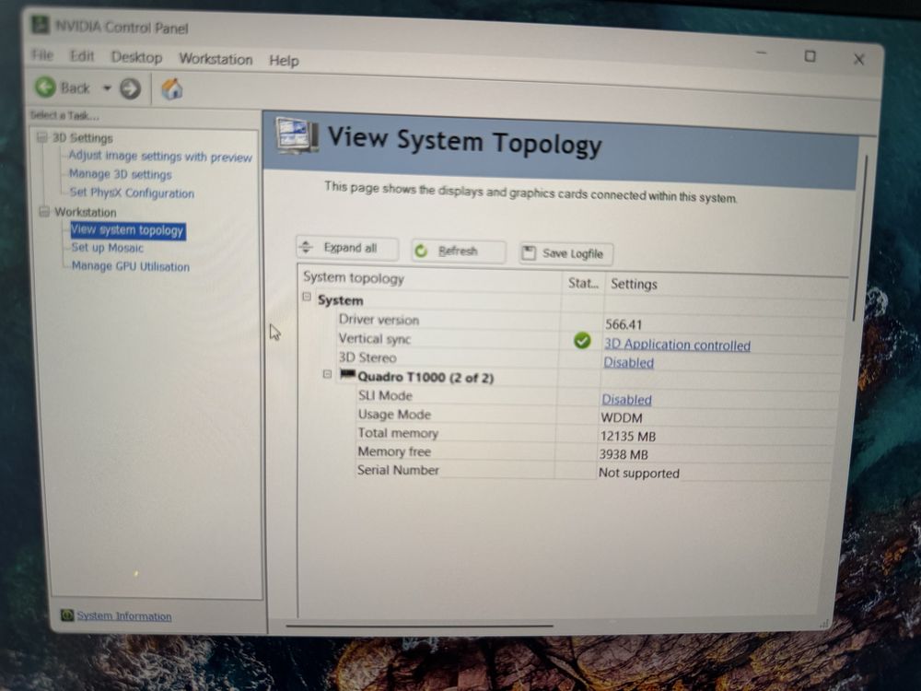Open the Edit menu

pyautogui.click(x=82, y=56)
